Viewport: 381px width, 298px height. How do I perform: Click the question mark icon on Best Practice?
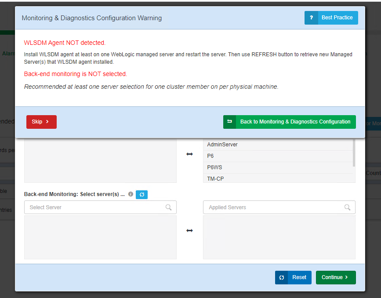coord(311,18)
